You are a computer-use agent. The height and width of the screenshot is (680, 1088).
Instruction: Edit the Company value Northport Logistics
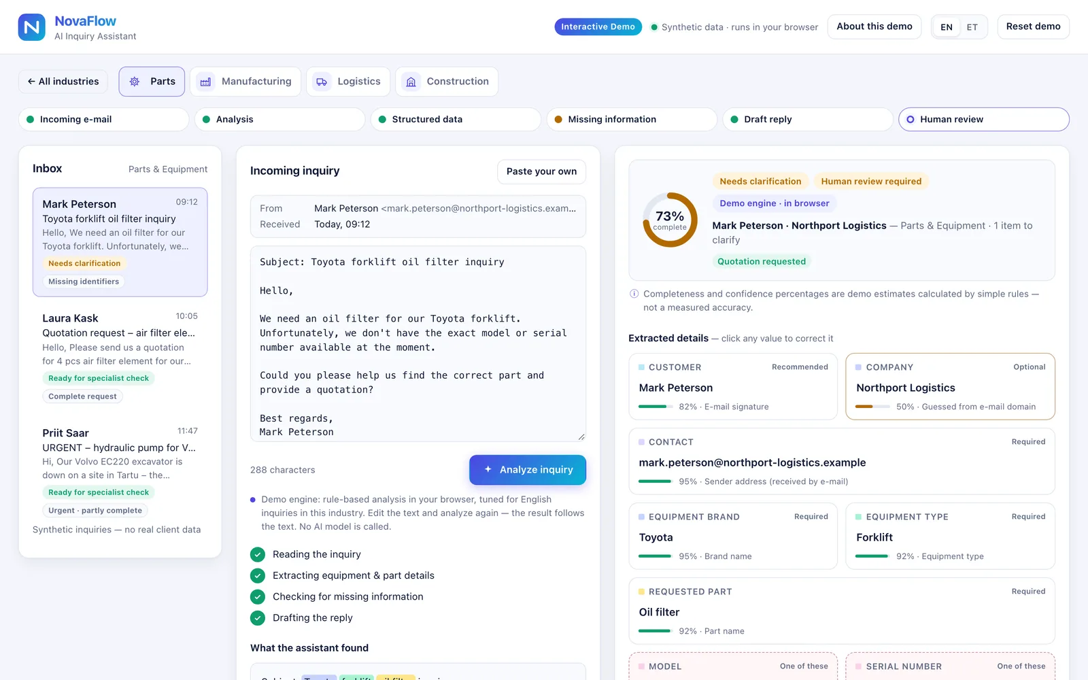point(906,388)
